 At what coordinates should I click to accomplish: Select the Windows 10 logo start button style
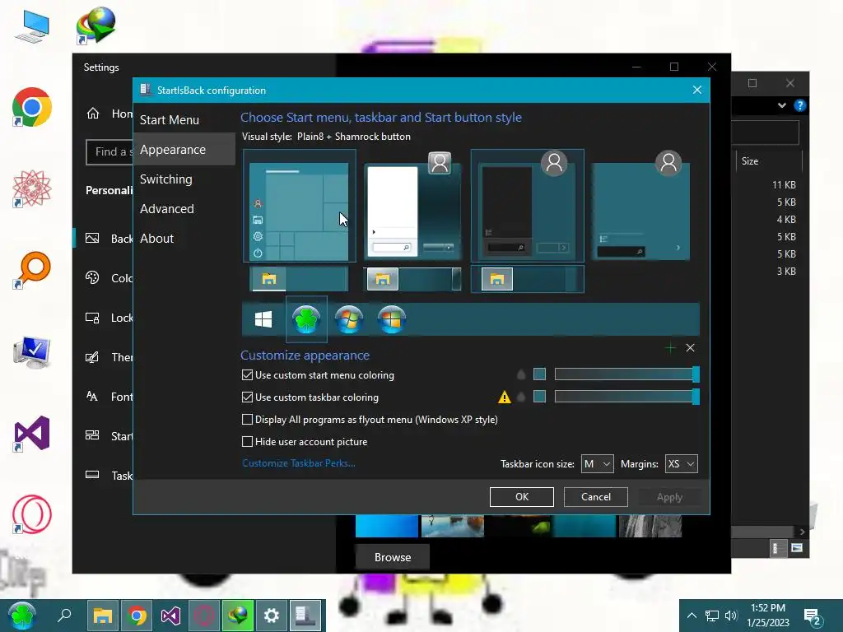click(x=263, y=320)
